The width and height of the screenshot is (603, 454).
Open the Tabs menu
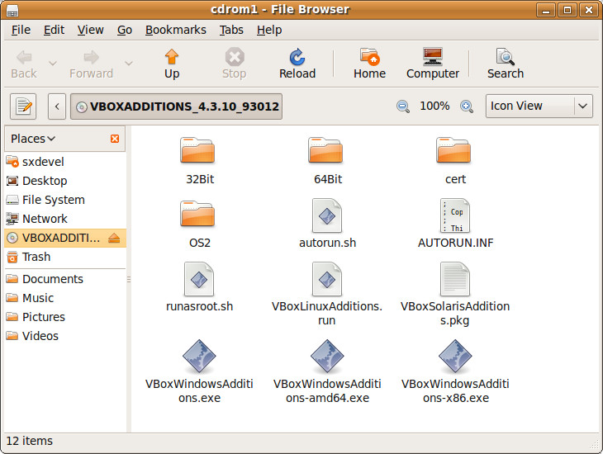click(231, 30)
